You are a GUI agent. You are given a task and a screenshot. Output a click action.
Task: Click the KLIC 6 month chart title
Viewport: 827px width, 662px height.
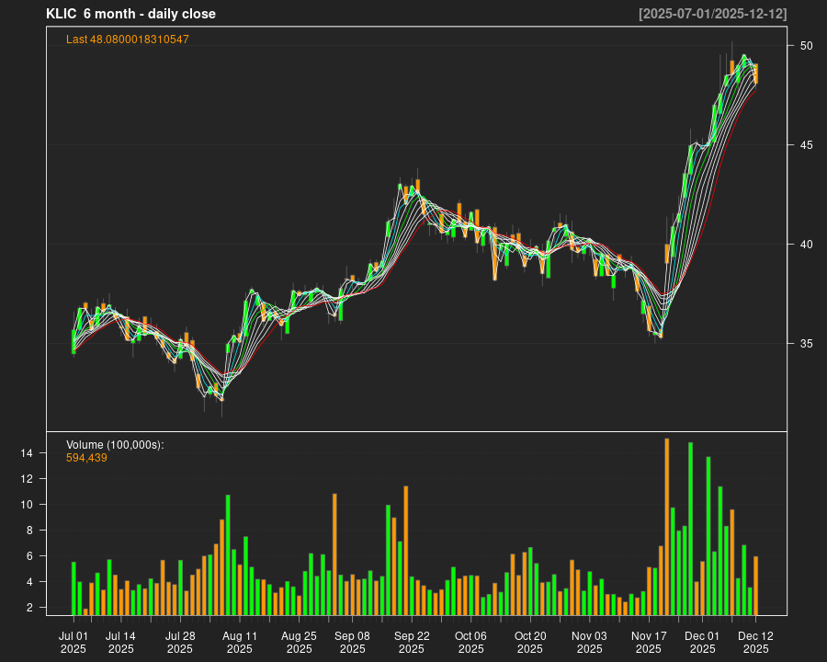[130, 14]
